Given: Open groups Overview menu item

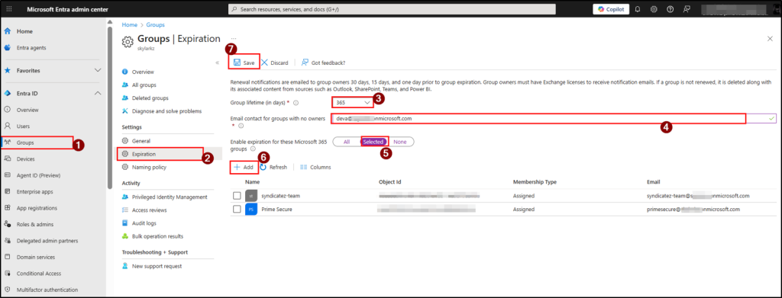Looking at the screenshot, I should pos(143,72).
